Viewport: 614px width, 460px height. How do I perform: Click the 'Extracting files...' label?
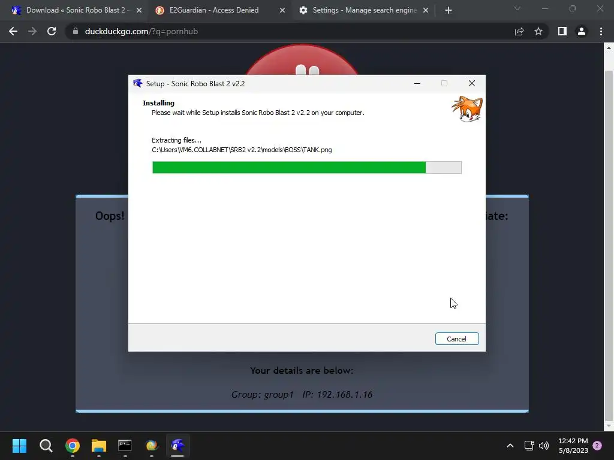tap(177, 140)
